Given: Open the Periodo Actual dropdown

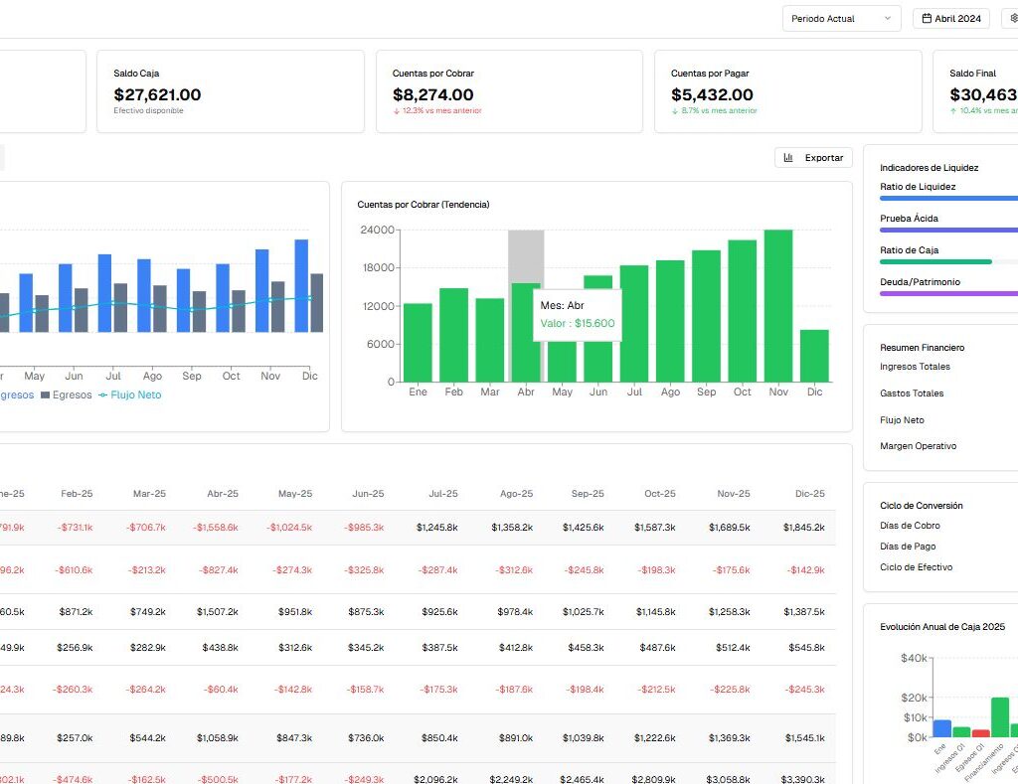Looking at the screenshot, I should [x=841, y=18].
